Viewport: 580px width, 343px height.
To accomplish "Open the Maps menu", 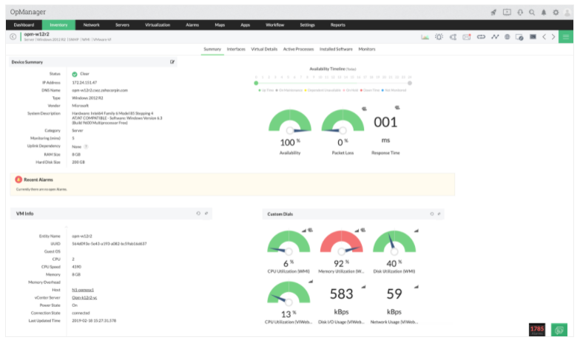I will (220, 25).
